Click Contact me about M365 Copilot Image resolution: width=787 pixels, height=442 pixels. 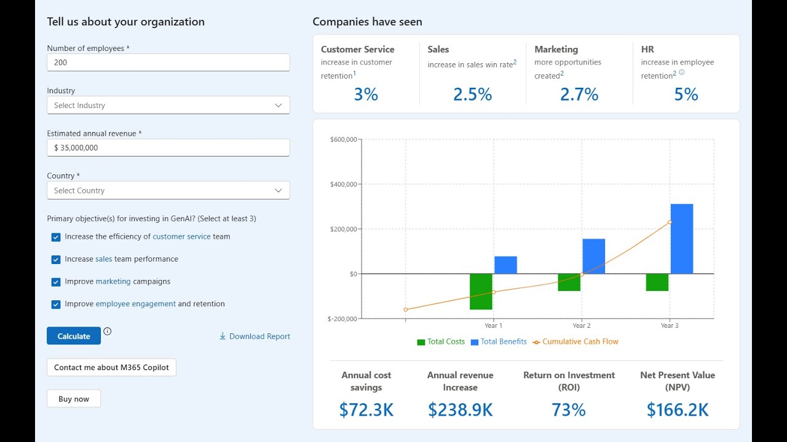tap(111, 368)
